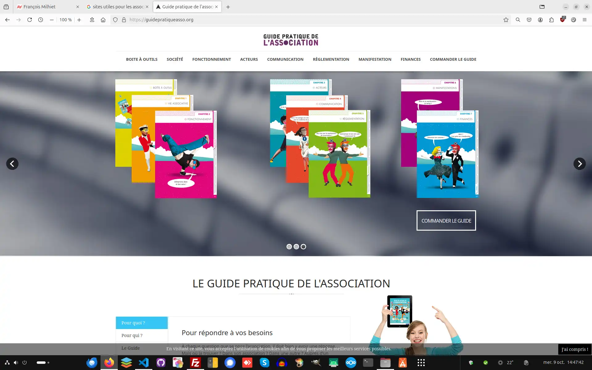
Task: Open the RÈGLEMENTATION menu
Action: click(x=331, y=59)
